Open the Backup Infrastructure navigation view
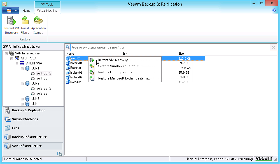The height and width of the screenshot is (164, 280). pyautogui.click(x=33, y=137)
